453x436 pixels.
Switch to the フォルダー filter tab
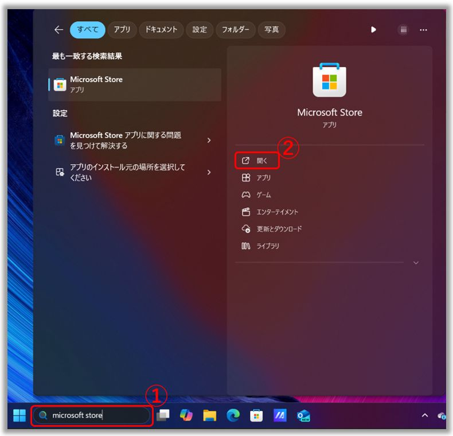236,29
